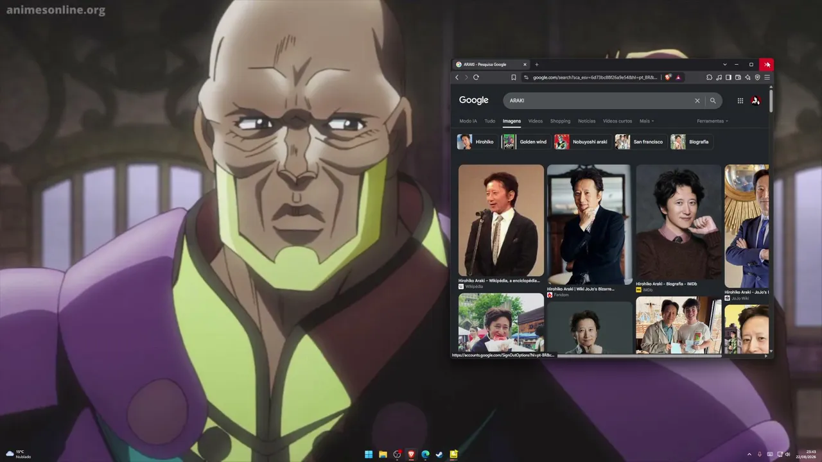Select the Imagens tab
822x462 pixels.
(x=512, y=121)
